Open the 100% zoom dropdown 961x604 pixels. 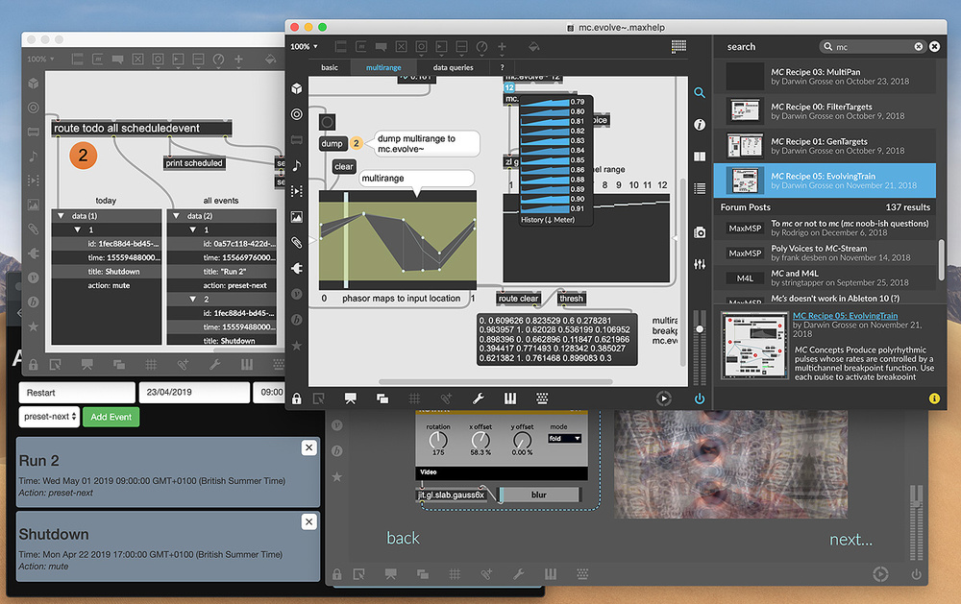(304, 46)
